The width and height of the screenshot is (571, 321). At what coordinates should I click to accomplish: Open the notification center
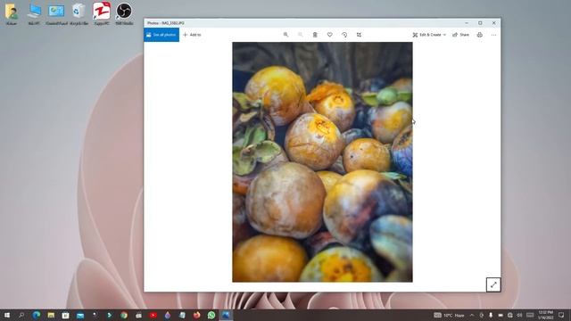561,315
